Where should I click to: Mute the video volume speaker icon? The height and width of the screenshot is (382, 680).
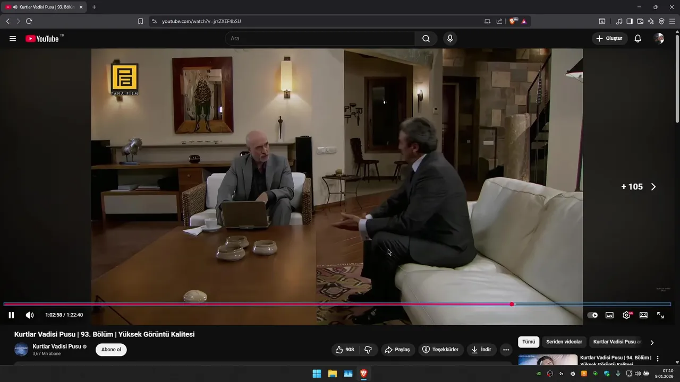pyautogui.click(x=30, y=315)
